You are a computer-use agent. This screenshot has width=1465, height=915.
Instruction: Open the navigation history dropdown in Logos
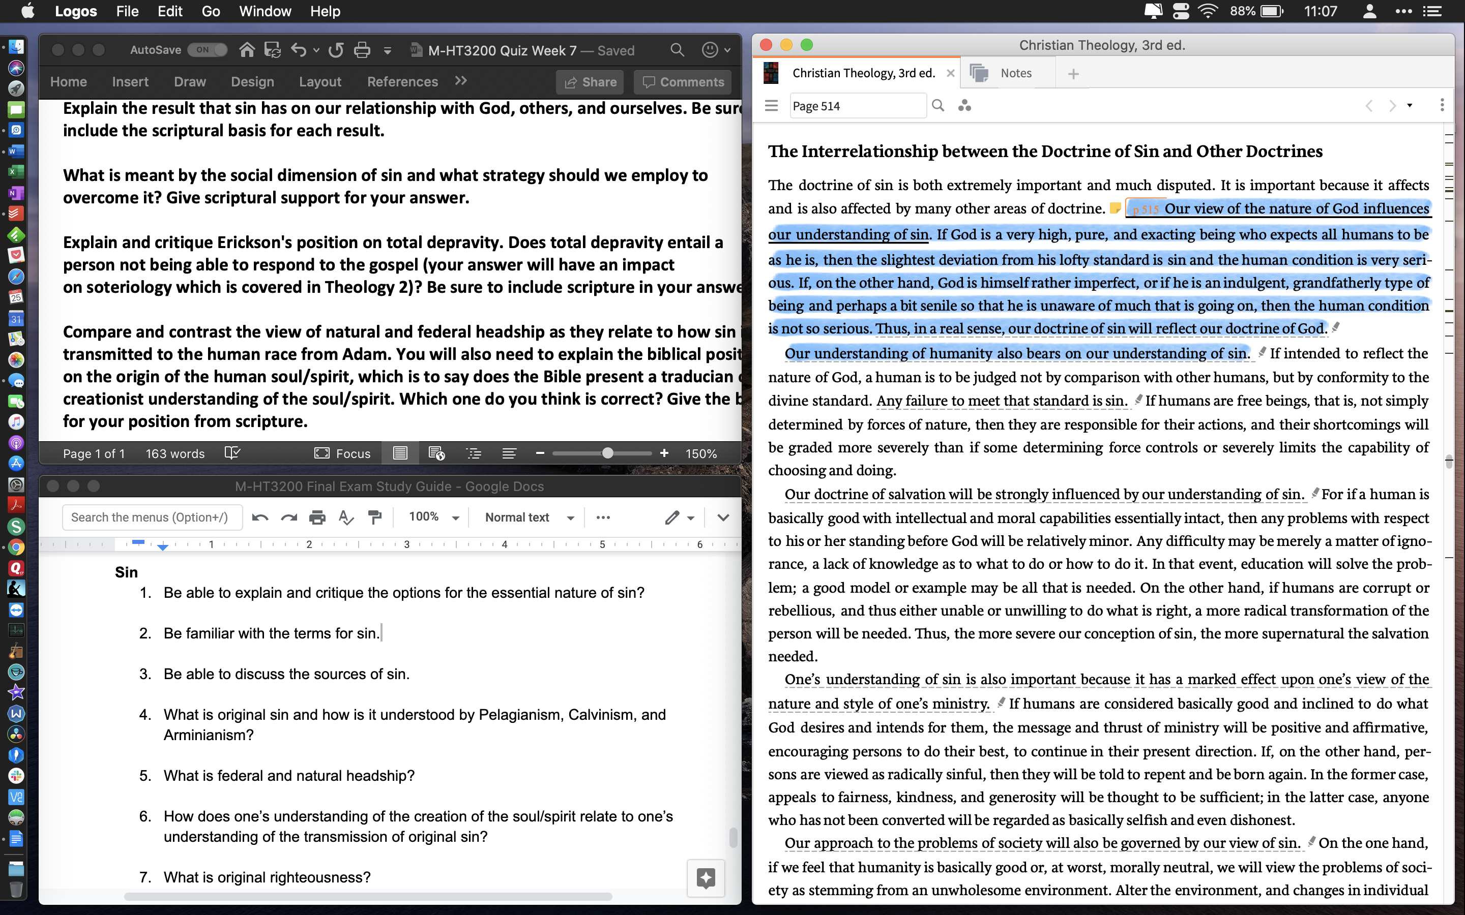1410,106
